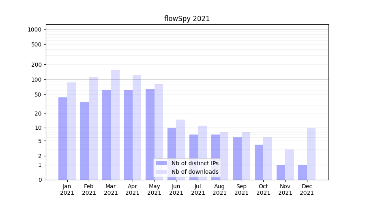This screenshot has height=202, width=365.
Task: Click the May 2021 distinct IPs bar
Action: tap(150, 135)
